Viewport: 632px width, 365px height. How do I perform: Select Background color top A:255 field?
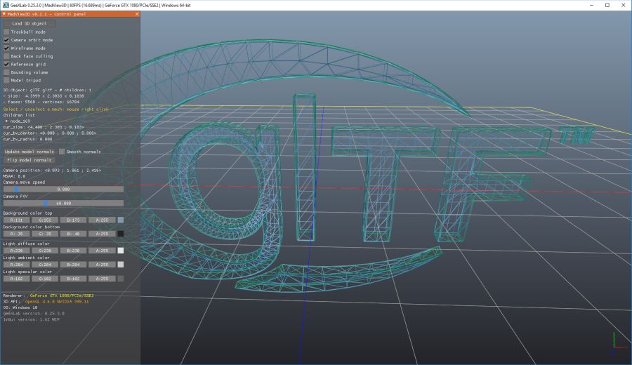pyautogui.click(x=102, y=220)
